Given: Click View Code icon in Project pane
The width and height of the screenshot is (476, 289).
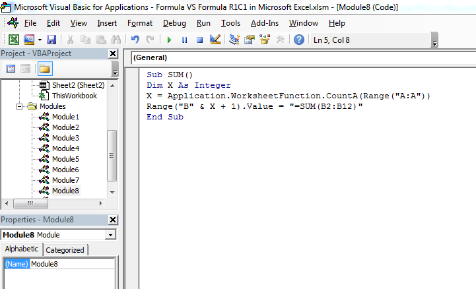Looking at the screenshot, I should tap(11, 69).
